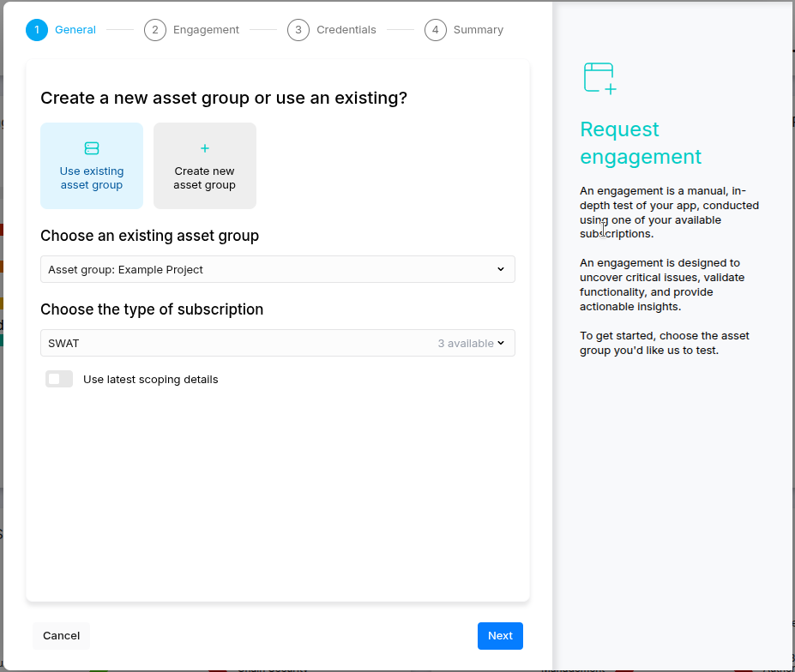Open the existing asset group dropdown
This screenshot has width=795, height=672.
(x=278, y=269)
